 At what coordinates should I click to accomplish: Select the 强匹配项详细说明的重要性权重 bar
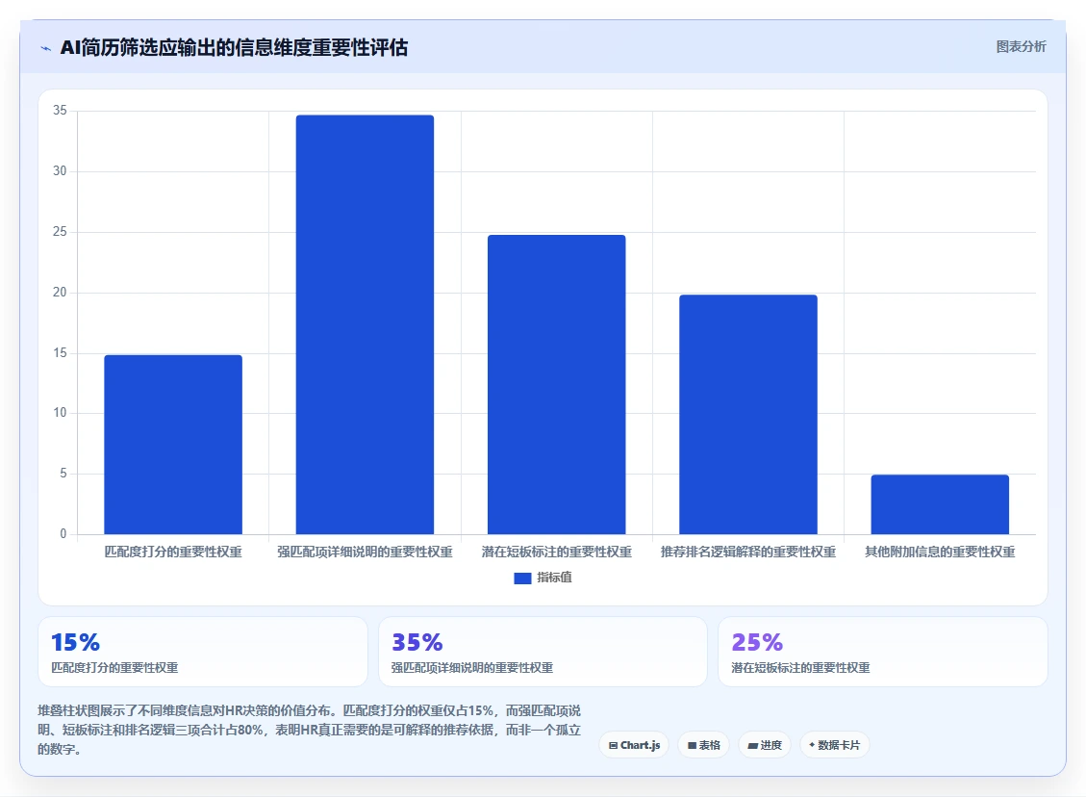[x=365, y=324]
